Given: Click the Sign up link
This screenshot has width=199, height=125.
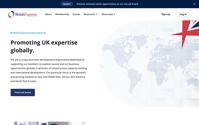Looking at the screenshot, I should point(166,14).
